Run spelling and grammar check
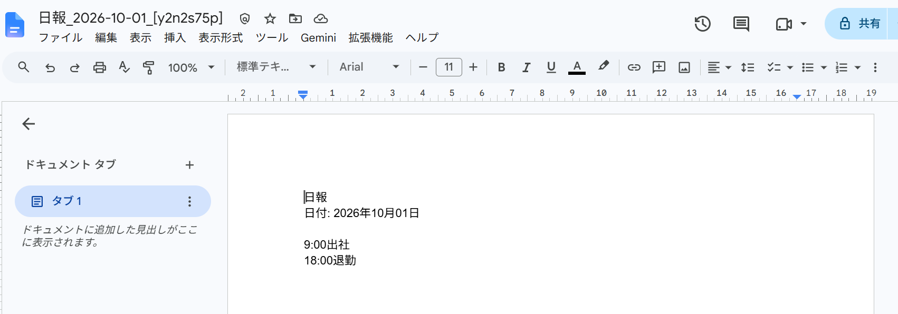Viewport: 898px width, 314px height. coord(124,67)
